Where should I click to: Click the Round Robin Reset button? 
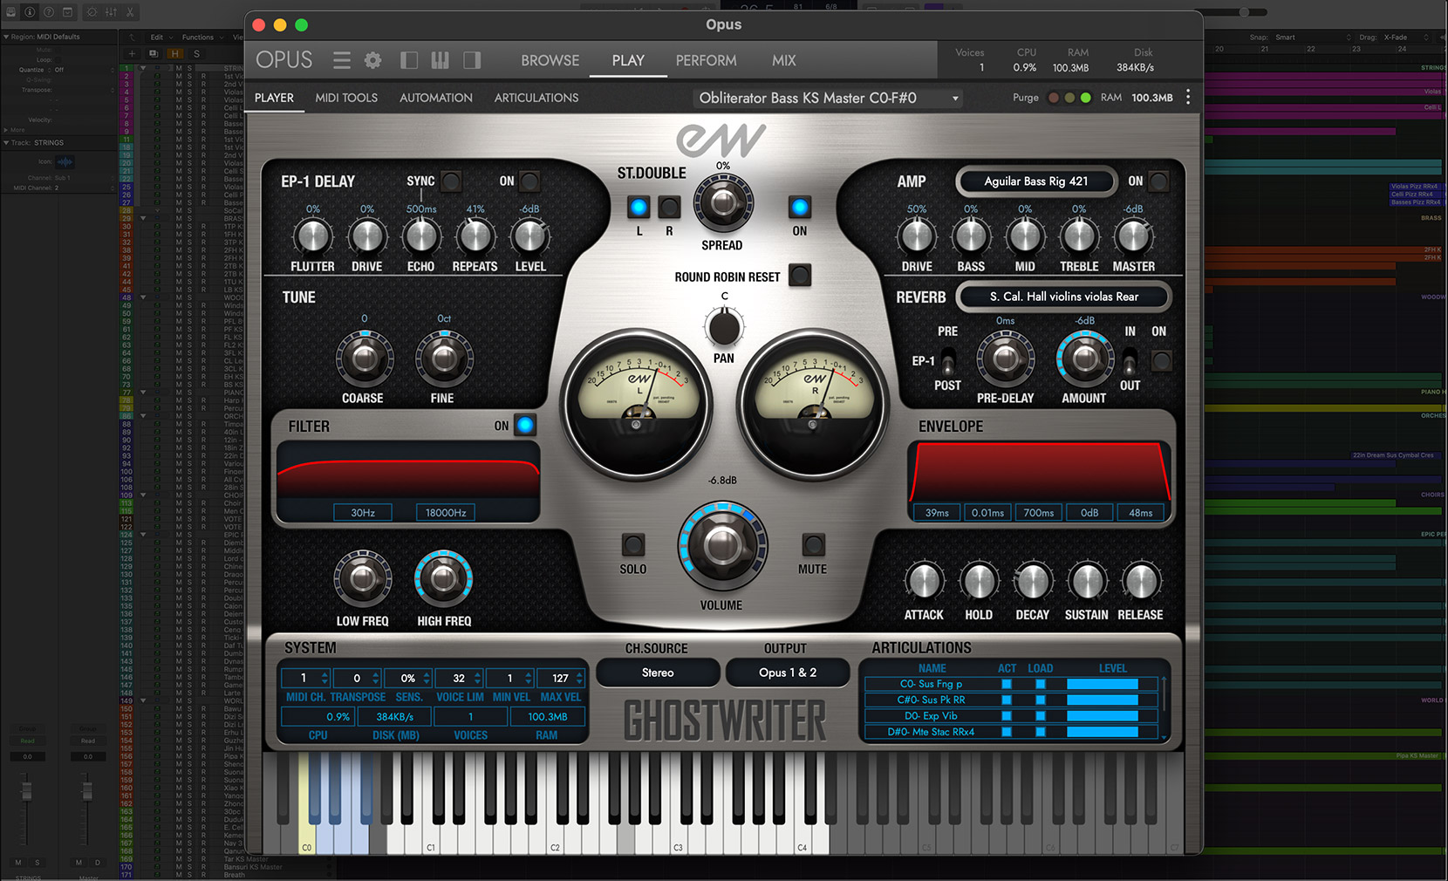[x=799, y=276]
